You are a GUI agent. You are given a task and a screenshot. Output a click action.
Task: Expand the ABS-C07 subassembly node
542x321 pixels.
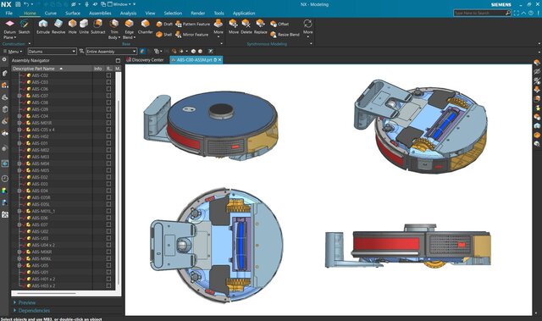(x=19, y=96)
